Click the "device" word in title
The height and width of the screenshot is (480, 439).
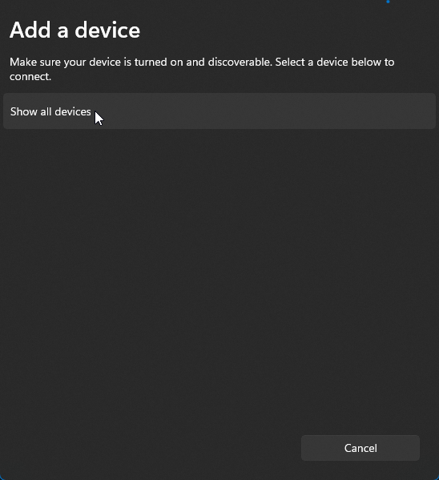pos(107,30)
